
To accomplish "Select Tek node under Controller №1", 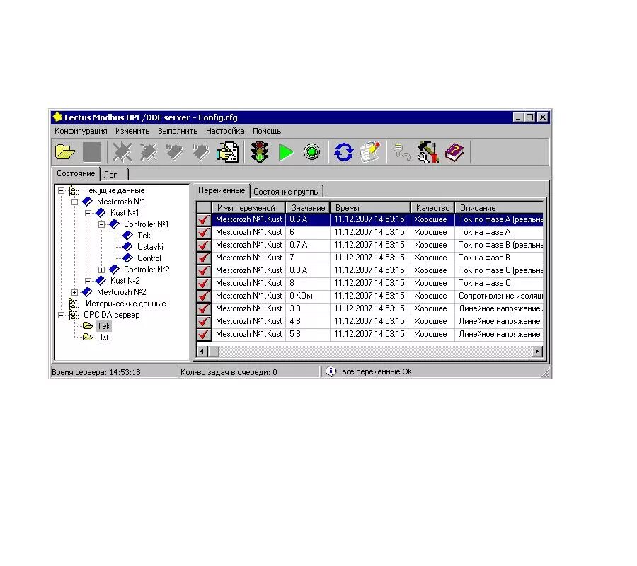I will tap(144, 236).
